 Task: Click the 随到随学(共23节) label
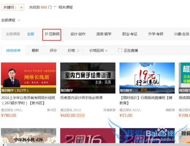click(15, 91)
